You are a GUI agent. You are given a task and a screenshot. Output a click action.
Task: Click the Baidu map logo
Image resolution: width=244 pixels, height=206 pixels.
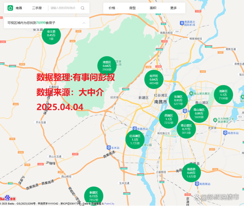coord(8,198)
